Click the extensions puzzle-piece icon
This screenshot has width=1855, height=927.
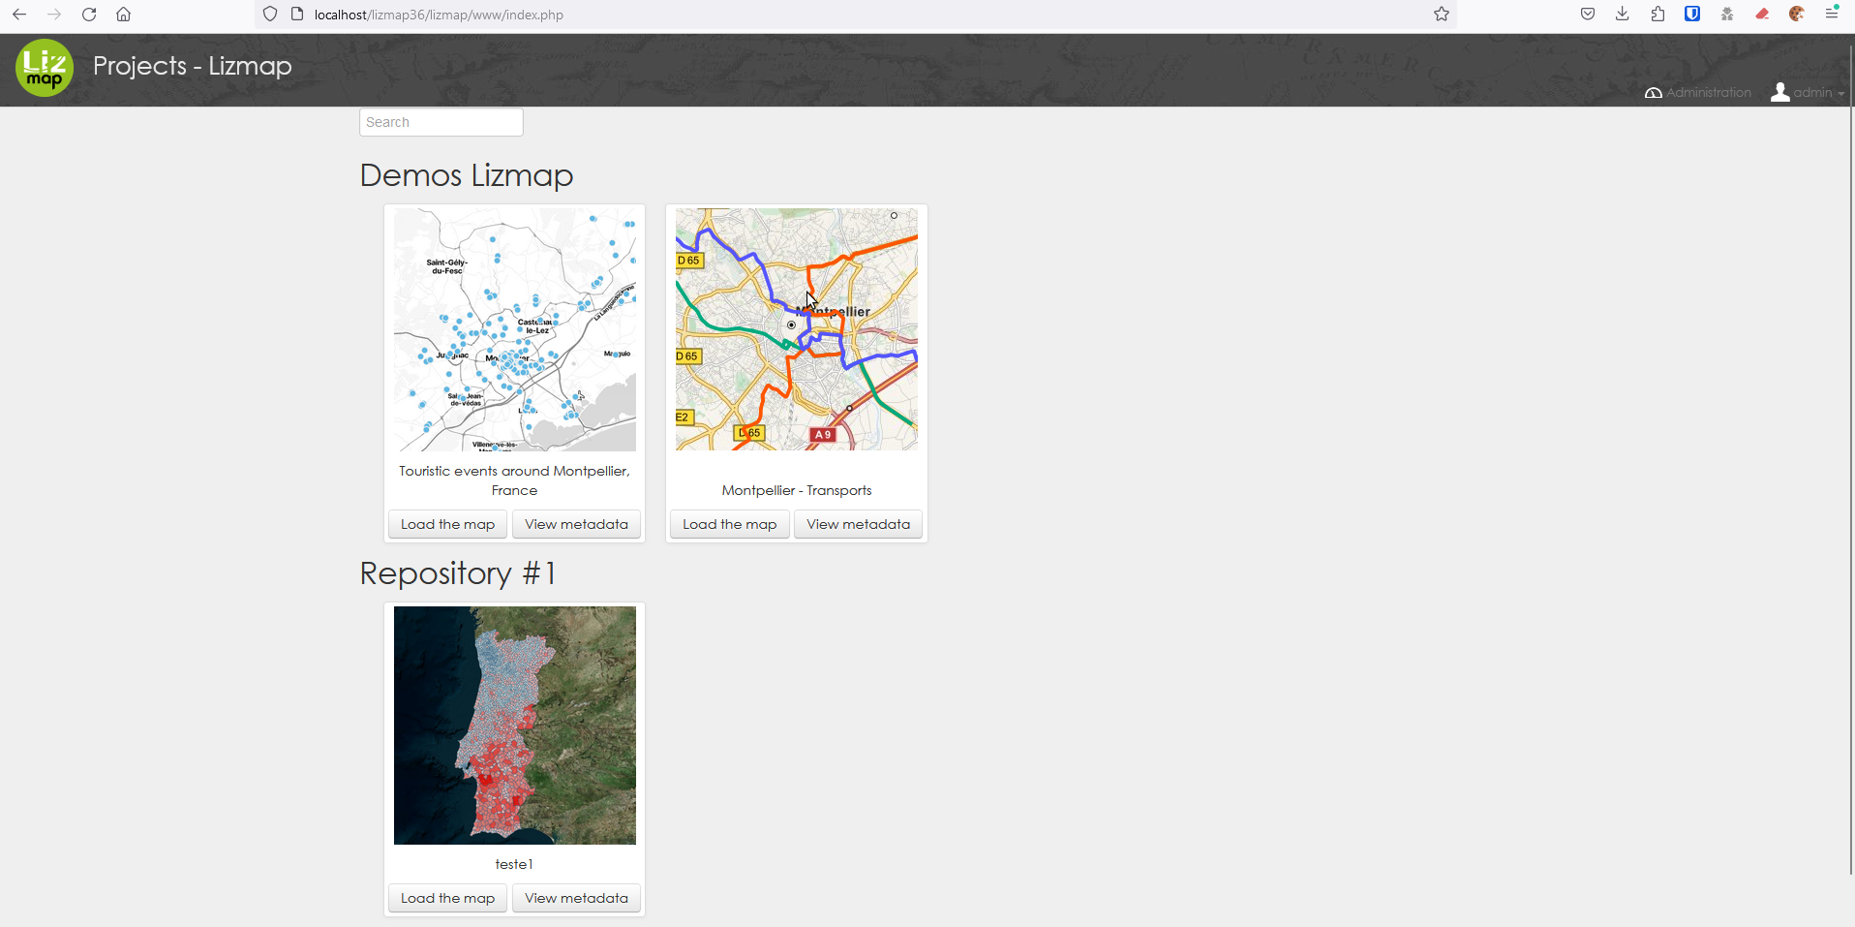point(1657,15)
